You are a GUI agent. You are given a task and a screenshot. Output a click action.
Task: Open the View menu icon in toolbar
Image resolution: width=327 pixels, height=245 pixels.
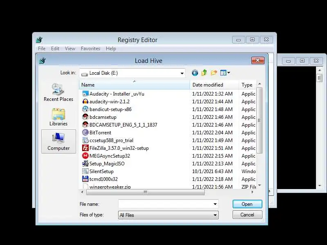tap(225, 73)
